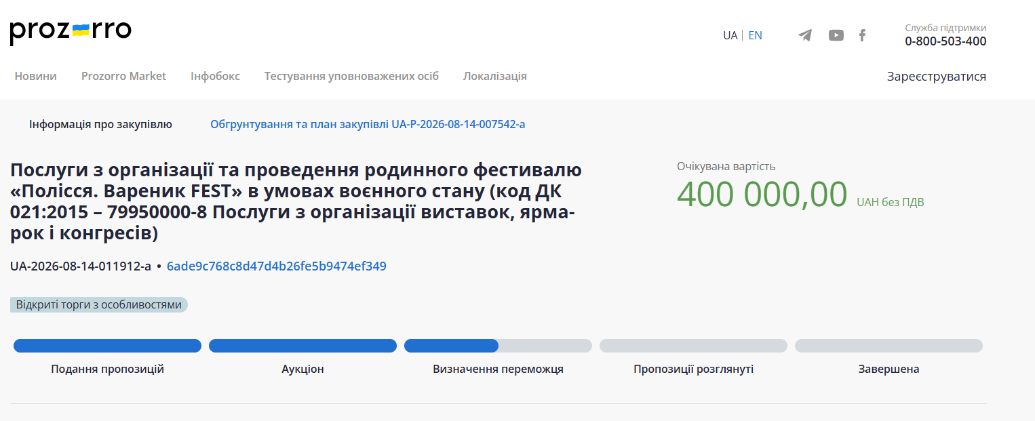
Task: Go to the Prozorro logo homepage
Action: [x=71, y=32]
